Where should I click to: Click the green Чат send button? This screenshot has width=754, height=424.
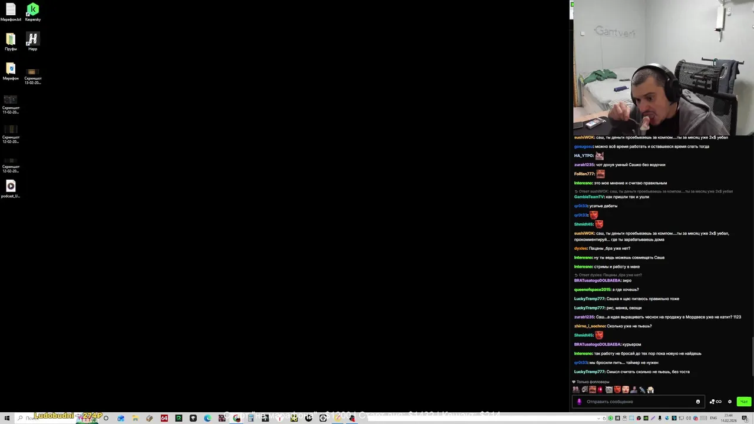tap(744, 402)
